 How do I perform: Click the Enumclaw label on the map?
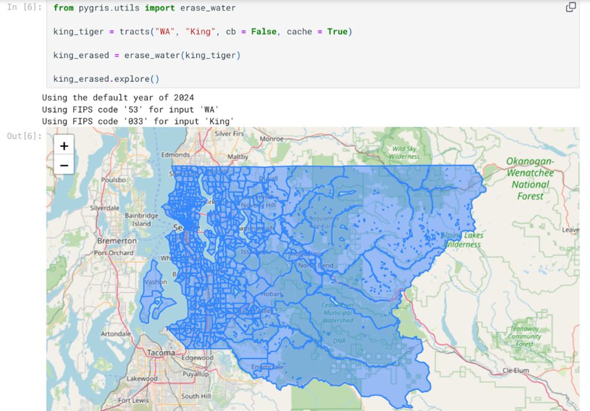(x=267, y=367)
